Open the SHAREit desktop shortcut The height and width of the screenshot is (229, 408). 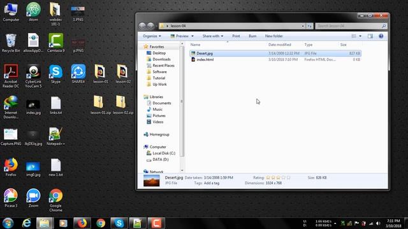(78, 74)
